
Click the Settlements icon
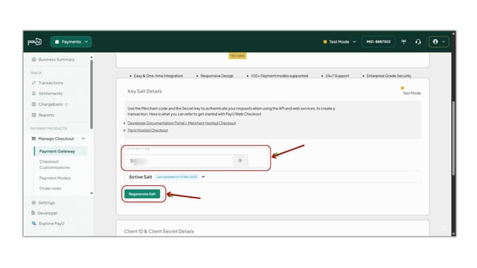pyautogui.click(x=34, y=93)
